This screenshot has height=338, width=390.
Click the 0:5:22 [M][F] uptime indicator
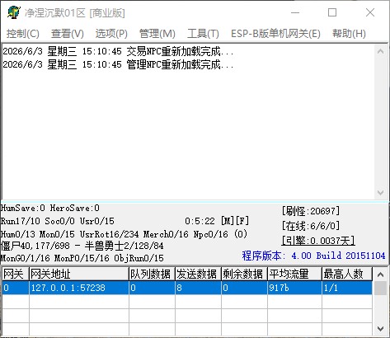[x=217, y=221]
